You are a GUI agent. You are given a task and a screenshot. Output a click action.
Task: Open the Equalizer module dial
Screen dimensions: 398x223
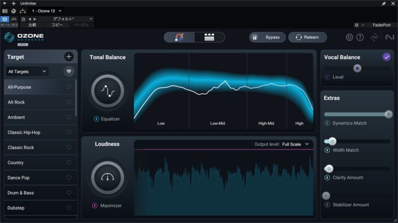[107, 91]
